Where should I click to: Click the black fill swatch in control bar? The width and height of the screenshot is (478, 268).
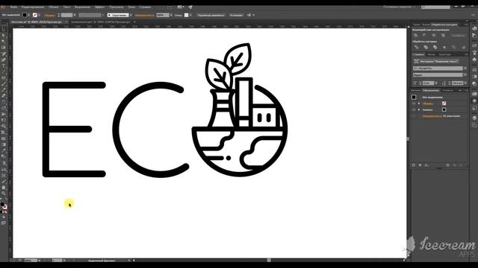[25, 15]
